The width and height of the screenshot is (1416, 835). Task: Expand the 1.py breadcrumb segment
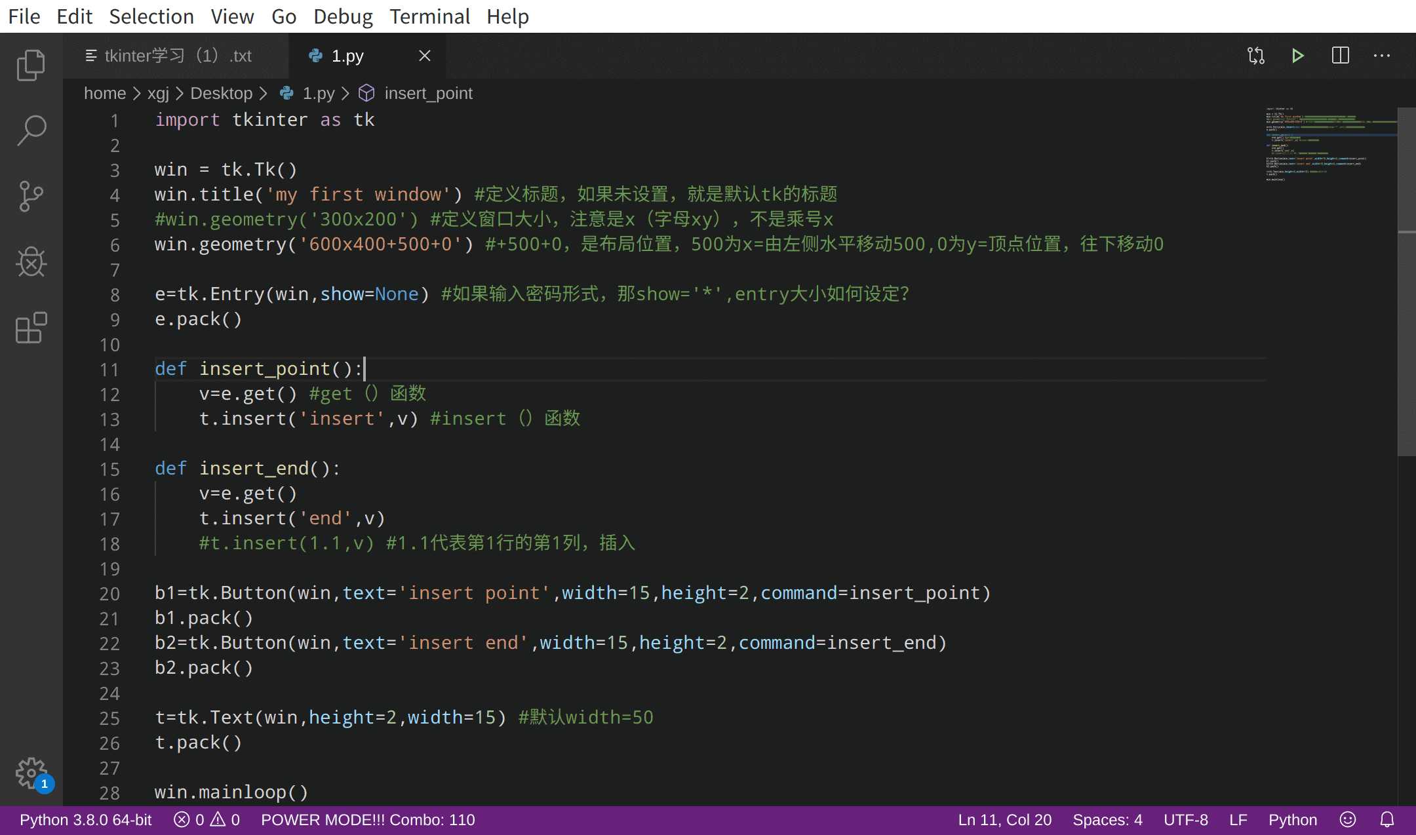point(318,93)
